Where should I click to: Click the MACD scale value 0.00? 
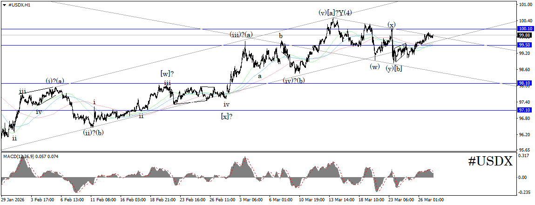click(524, 178)
